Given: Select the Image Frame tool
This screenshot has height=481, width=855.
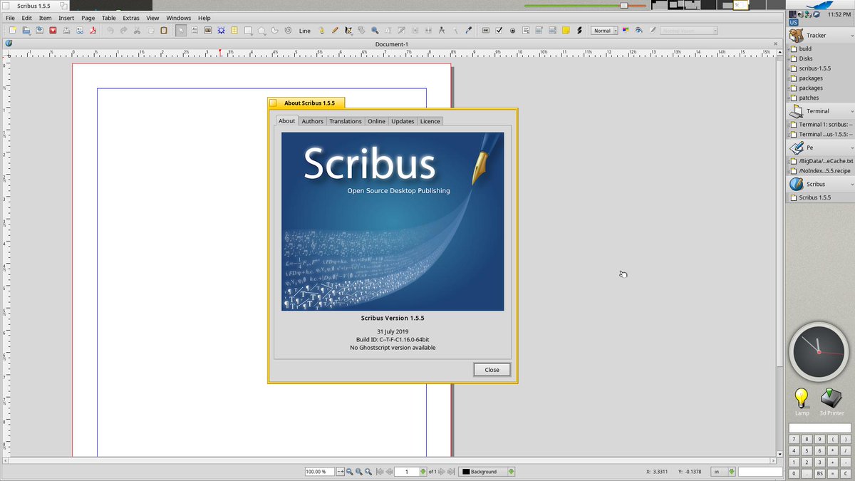Looking at the screenshot, I should [x=208, y=31].
